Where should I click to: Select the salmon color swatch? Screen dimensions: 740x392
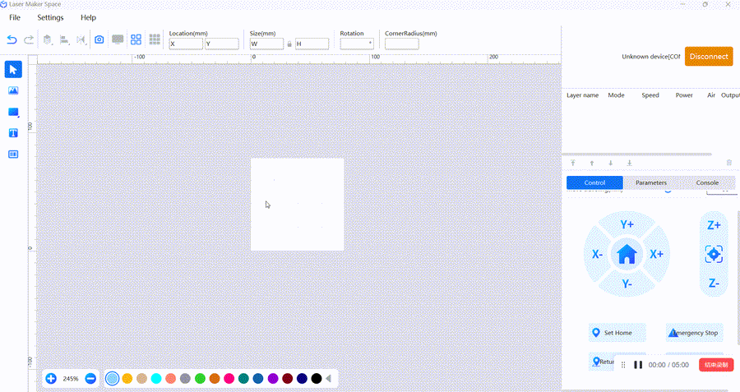pyautogui.click(x=171, y=378)
